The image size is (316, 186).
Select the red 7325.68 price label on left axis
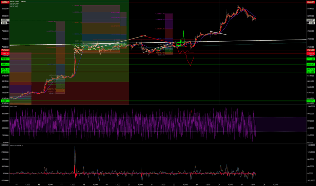[x=5, y=50]
